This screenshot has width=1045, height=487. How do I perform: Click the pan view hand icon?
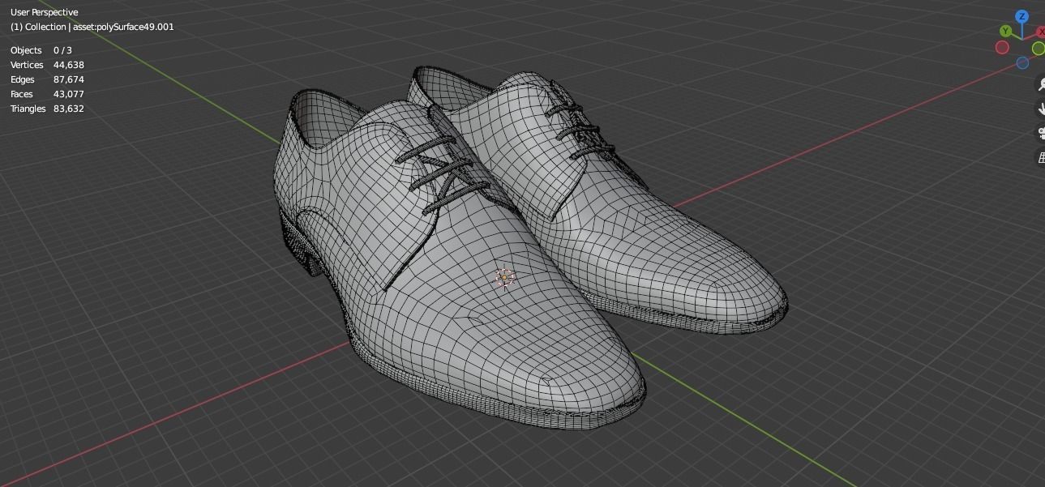tap(1041, 109)
